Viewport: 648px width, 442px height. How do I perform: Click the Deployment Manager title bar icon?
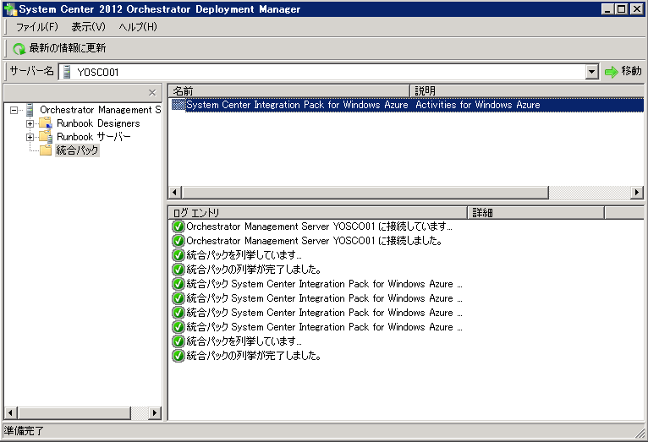[10, 8]
